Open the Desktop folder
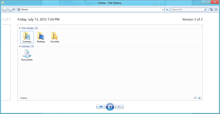Screen dimensions: 220x114 point(41,37)
